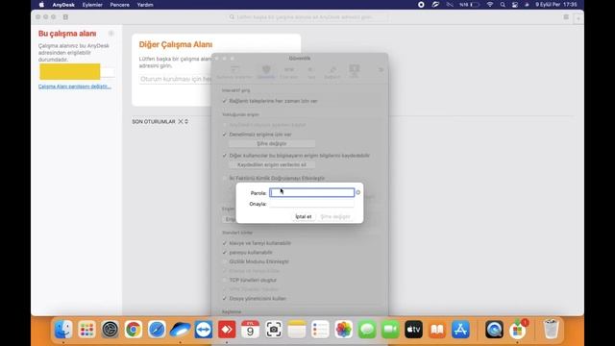Enable Gizlilik Modunu Etkinleştir checkbox
This screenshot has height=346, width=615.
click(x=225, y=261)
